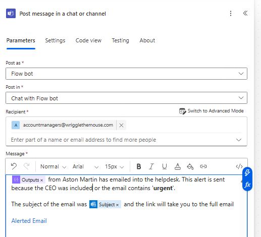Screen dimensions: 261x237
Task: Open the Normal paragraph style dropdown
Action: click(53, 166)
